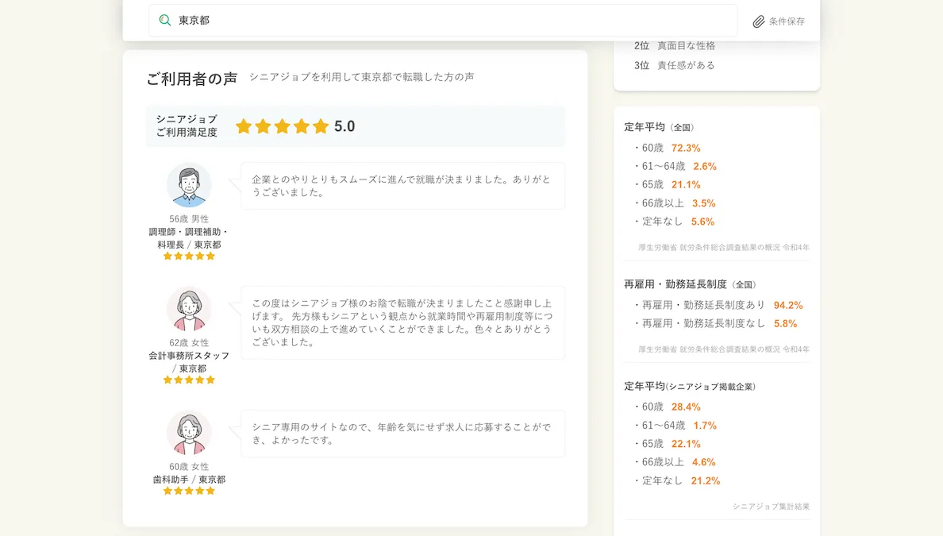Click the 厚生労働省 source under 再雇用・勤務延長制度
This screenshot has height=536, width=943.
723,349
